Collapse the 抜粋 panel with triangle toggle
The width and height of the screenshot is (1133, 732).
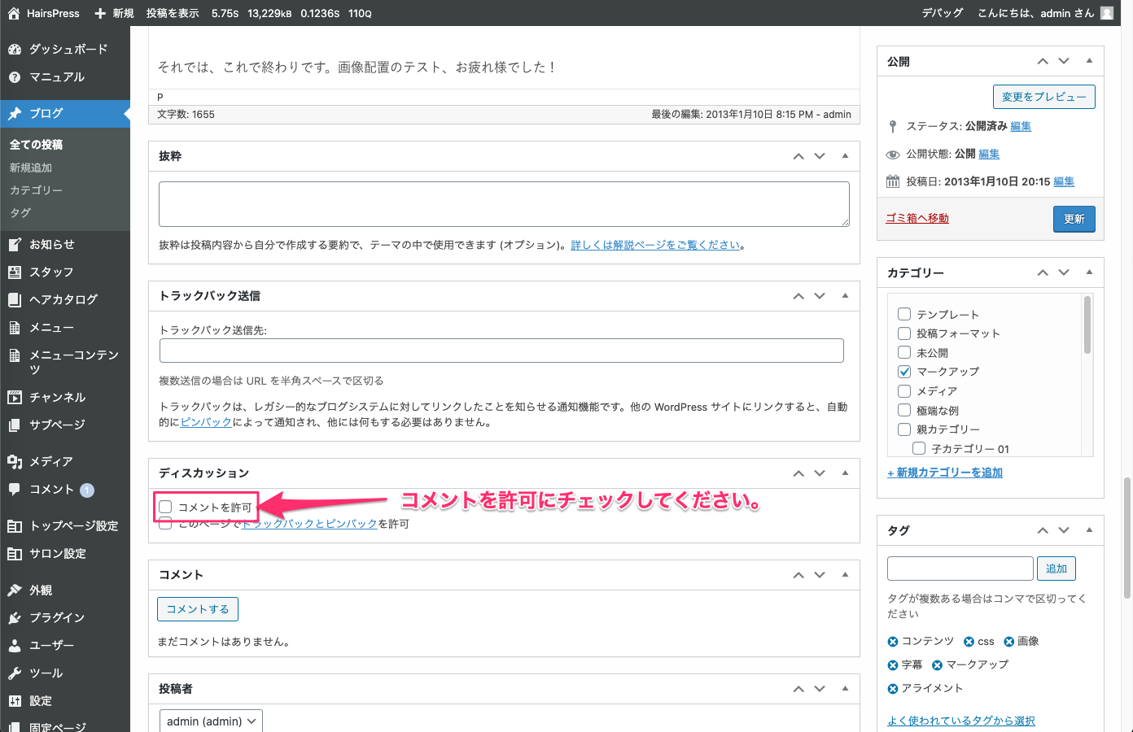pos(845,156)
